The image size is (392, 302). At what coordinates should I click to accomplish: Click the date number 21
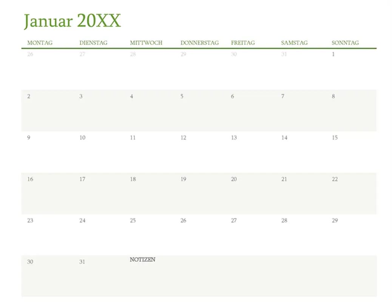(x=284, y=179)
